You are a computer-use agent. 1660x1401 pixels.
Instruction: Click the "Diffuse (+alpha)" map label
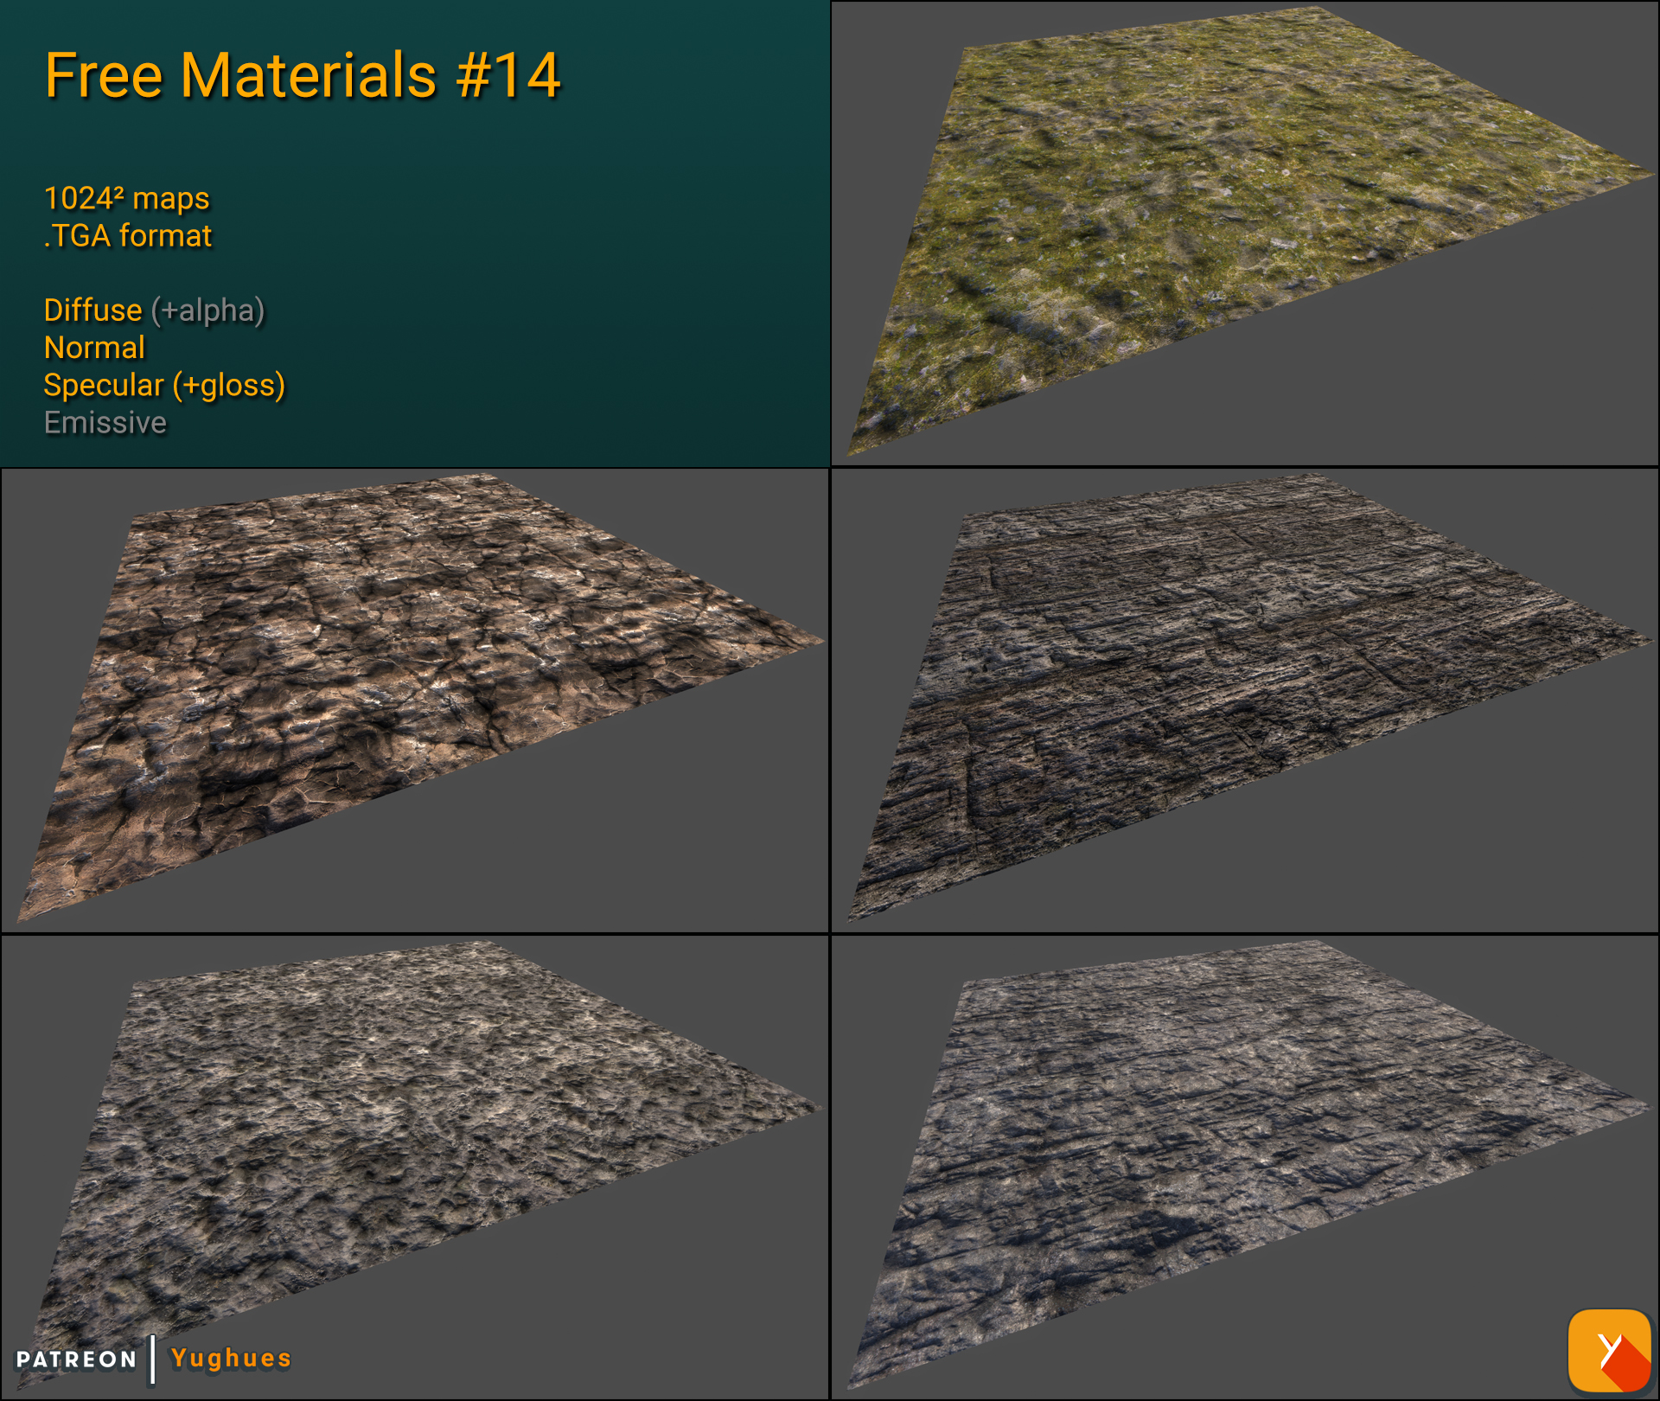(x=154, y=310)
